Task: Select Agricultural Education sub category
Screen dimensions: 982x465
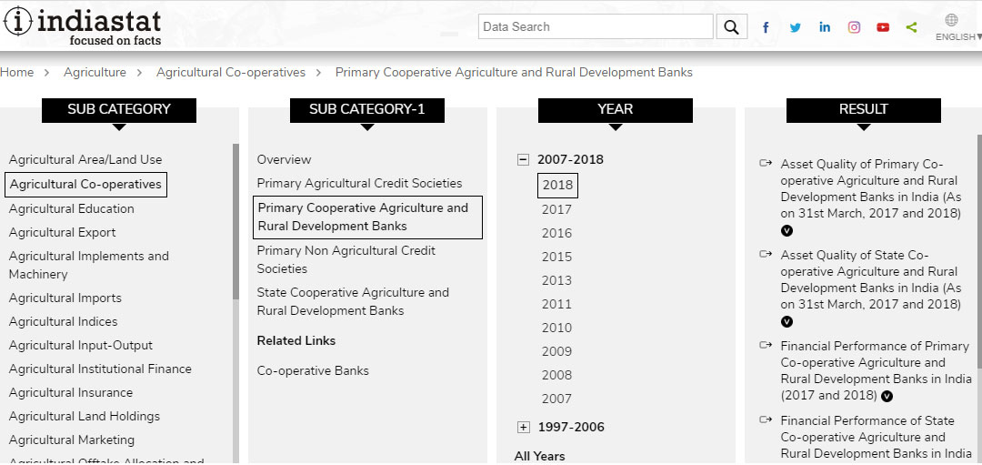Action: point(71,208)
